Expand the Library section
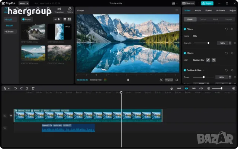 pyautogui.click(x=10, y=32)
